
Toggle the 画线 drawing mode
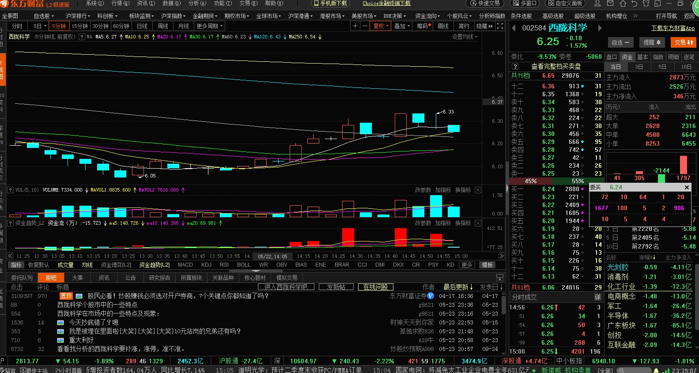[443, 26]
